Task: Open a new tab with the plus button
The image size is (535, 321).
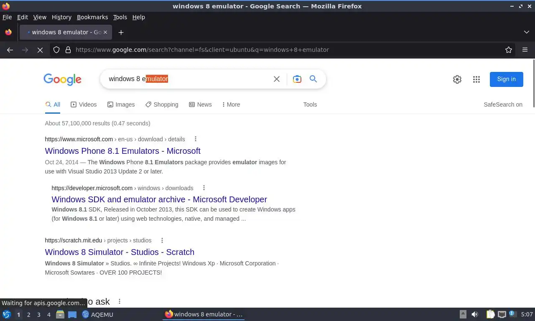Action: pyautogui.click(x=121, y=32)
